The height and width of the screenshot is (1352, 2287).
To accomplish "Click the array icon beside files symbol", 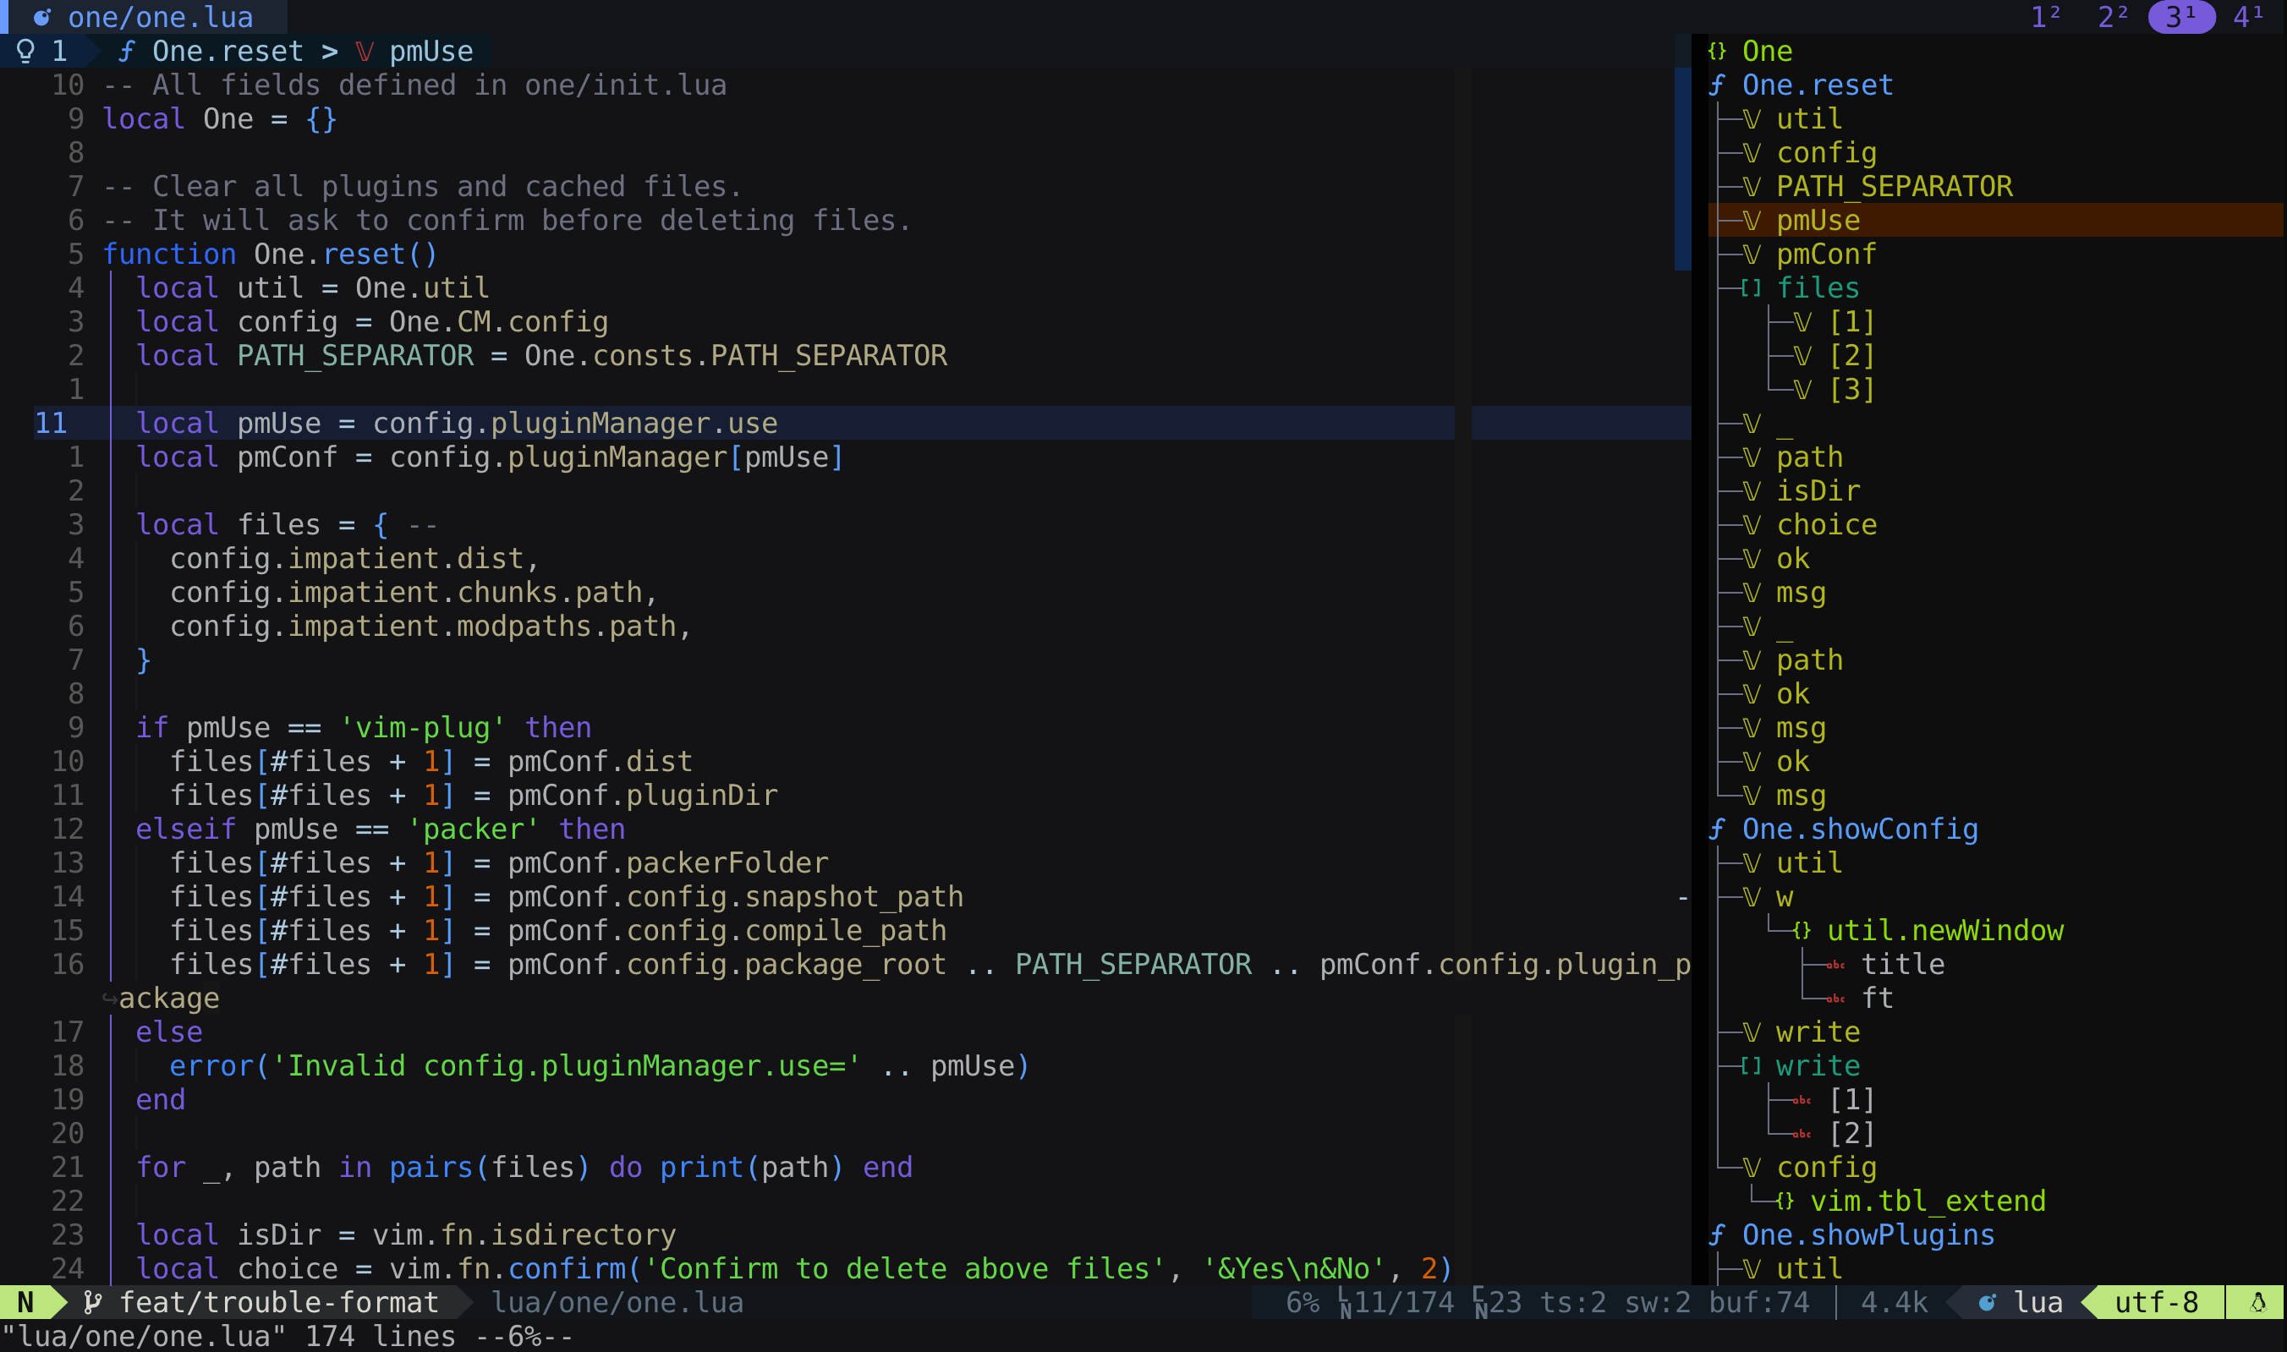I will click(x=1750, y=287).
